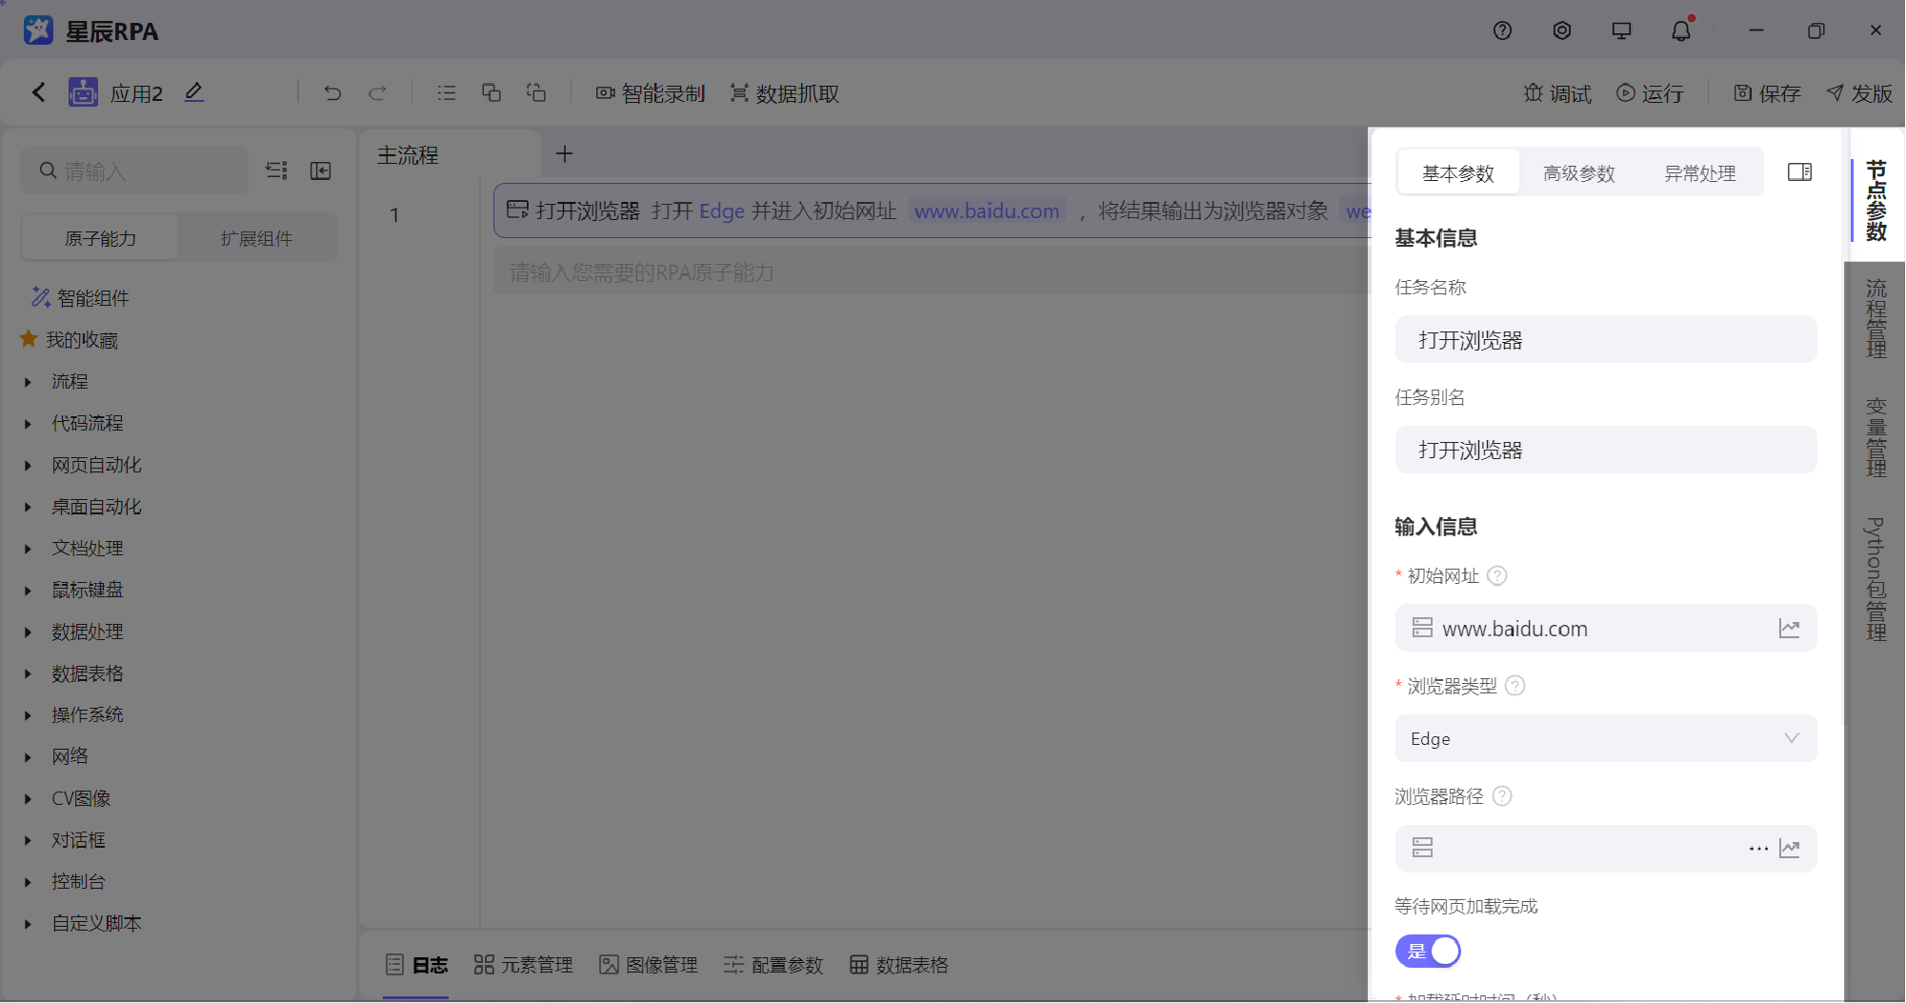Collapse the left component panel
The image size is (1906, 1003).
(x=321, y=170)
